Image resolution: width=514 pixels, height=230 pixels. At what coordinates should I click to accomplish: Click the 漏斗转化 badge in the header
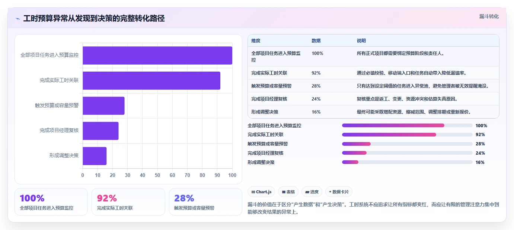coord(489,16)
